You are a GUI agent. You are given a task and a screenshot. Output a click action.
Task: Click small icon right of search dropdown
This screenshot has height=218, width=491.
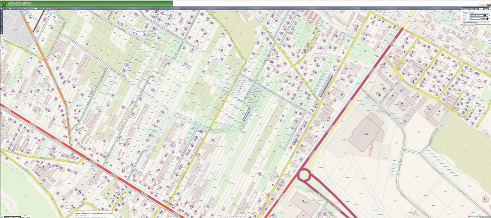tap(489, 15)
